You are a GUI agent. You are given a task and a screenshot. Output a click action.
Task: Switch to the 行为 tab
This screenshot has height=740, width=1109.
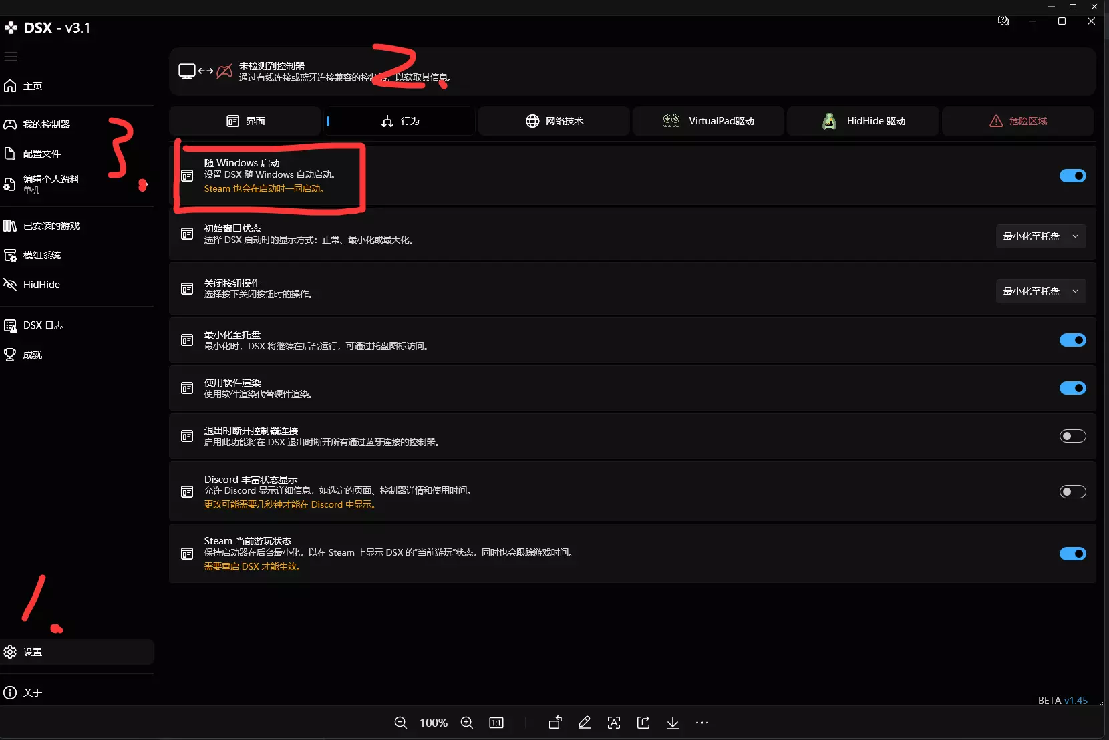click(x=400, y=121)
